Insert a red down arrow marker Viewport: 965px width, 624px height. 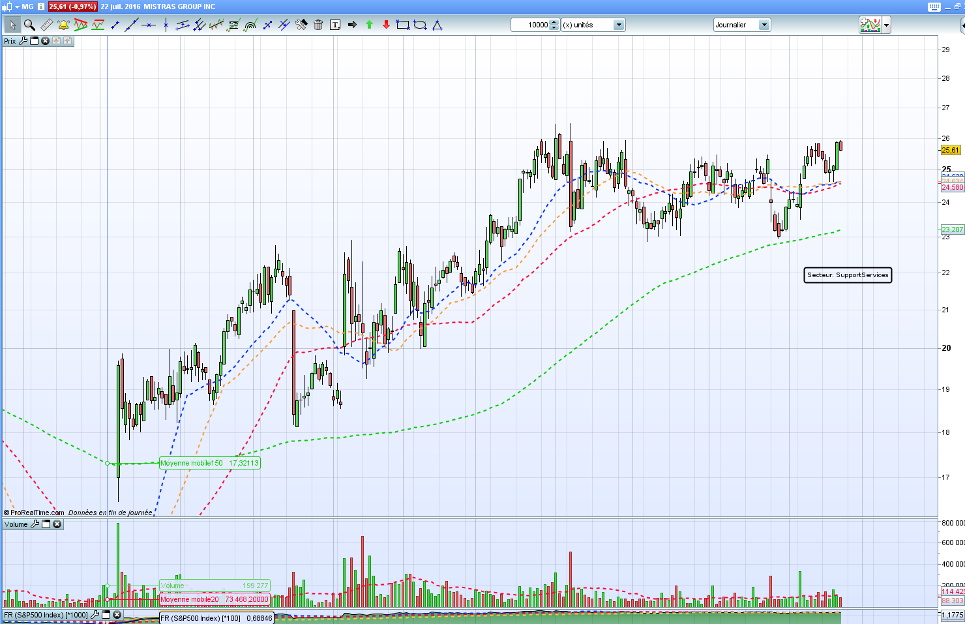pos(386,25)
